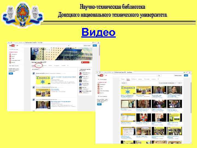This screenshot has height=148, width=197.
Task: Open first featured channel avatar
Action: pos(80,73)
